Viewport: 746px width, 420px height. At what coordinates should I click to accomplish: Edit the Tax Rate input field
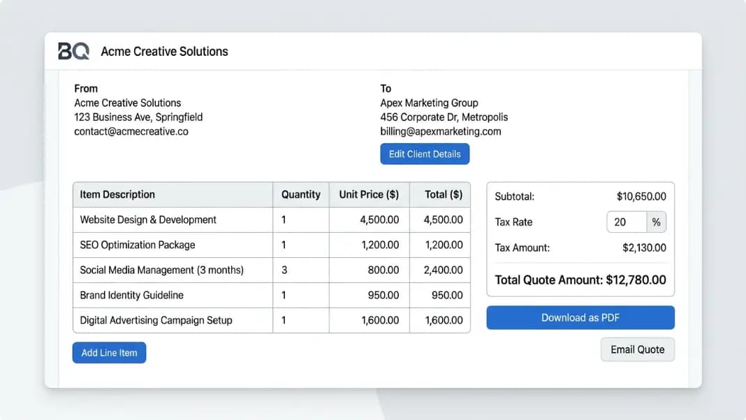(626, 222)
